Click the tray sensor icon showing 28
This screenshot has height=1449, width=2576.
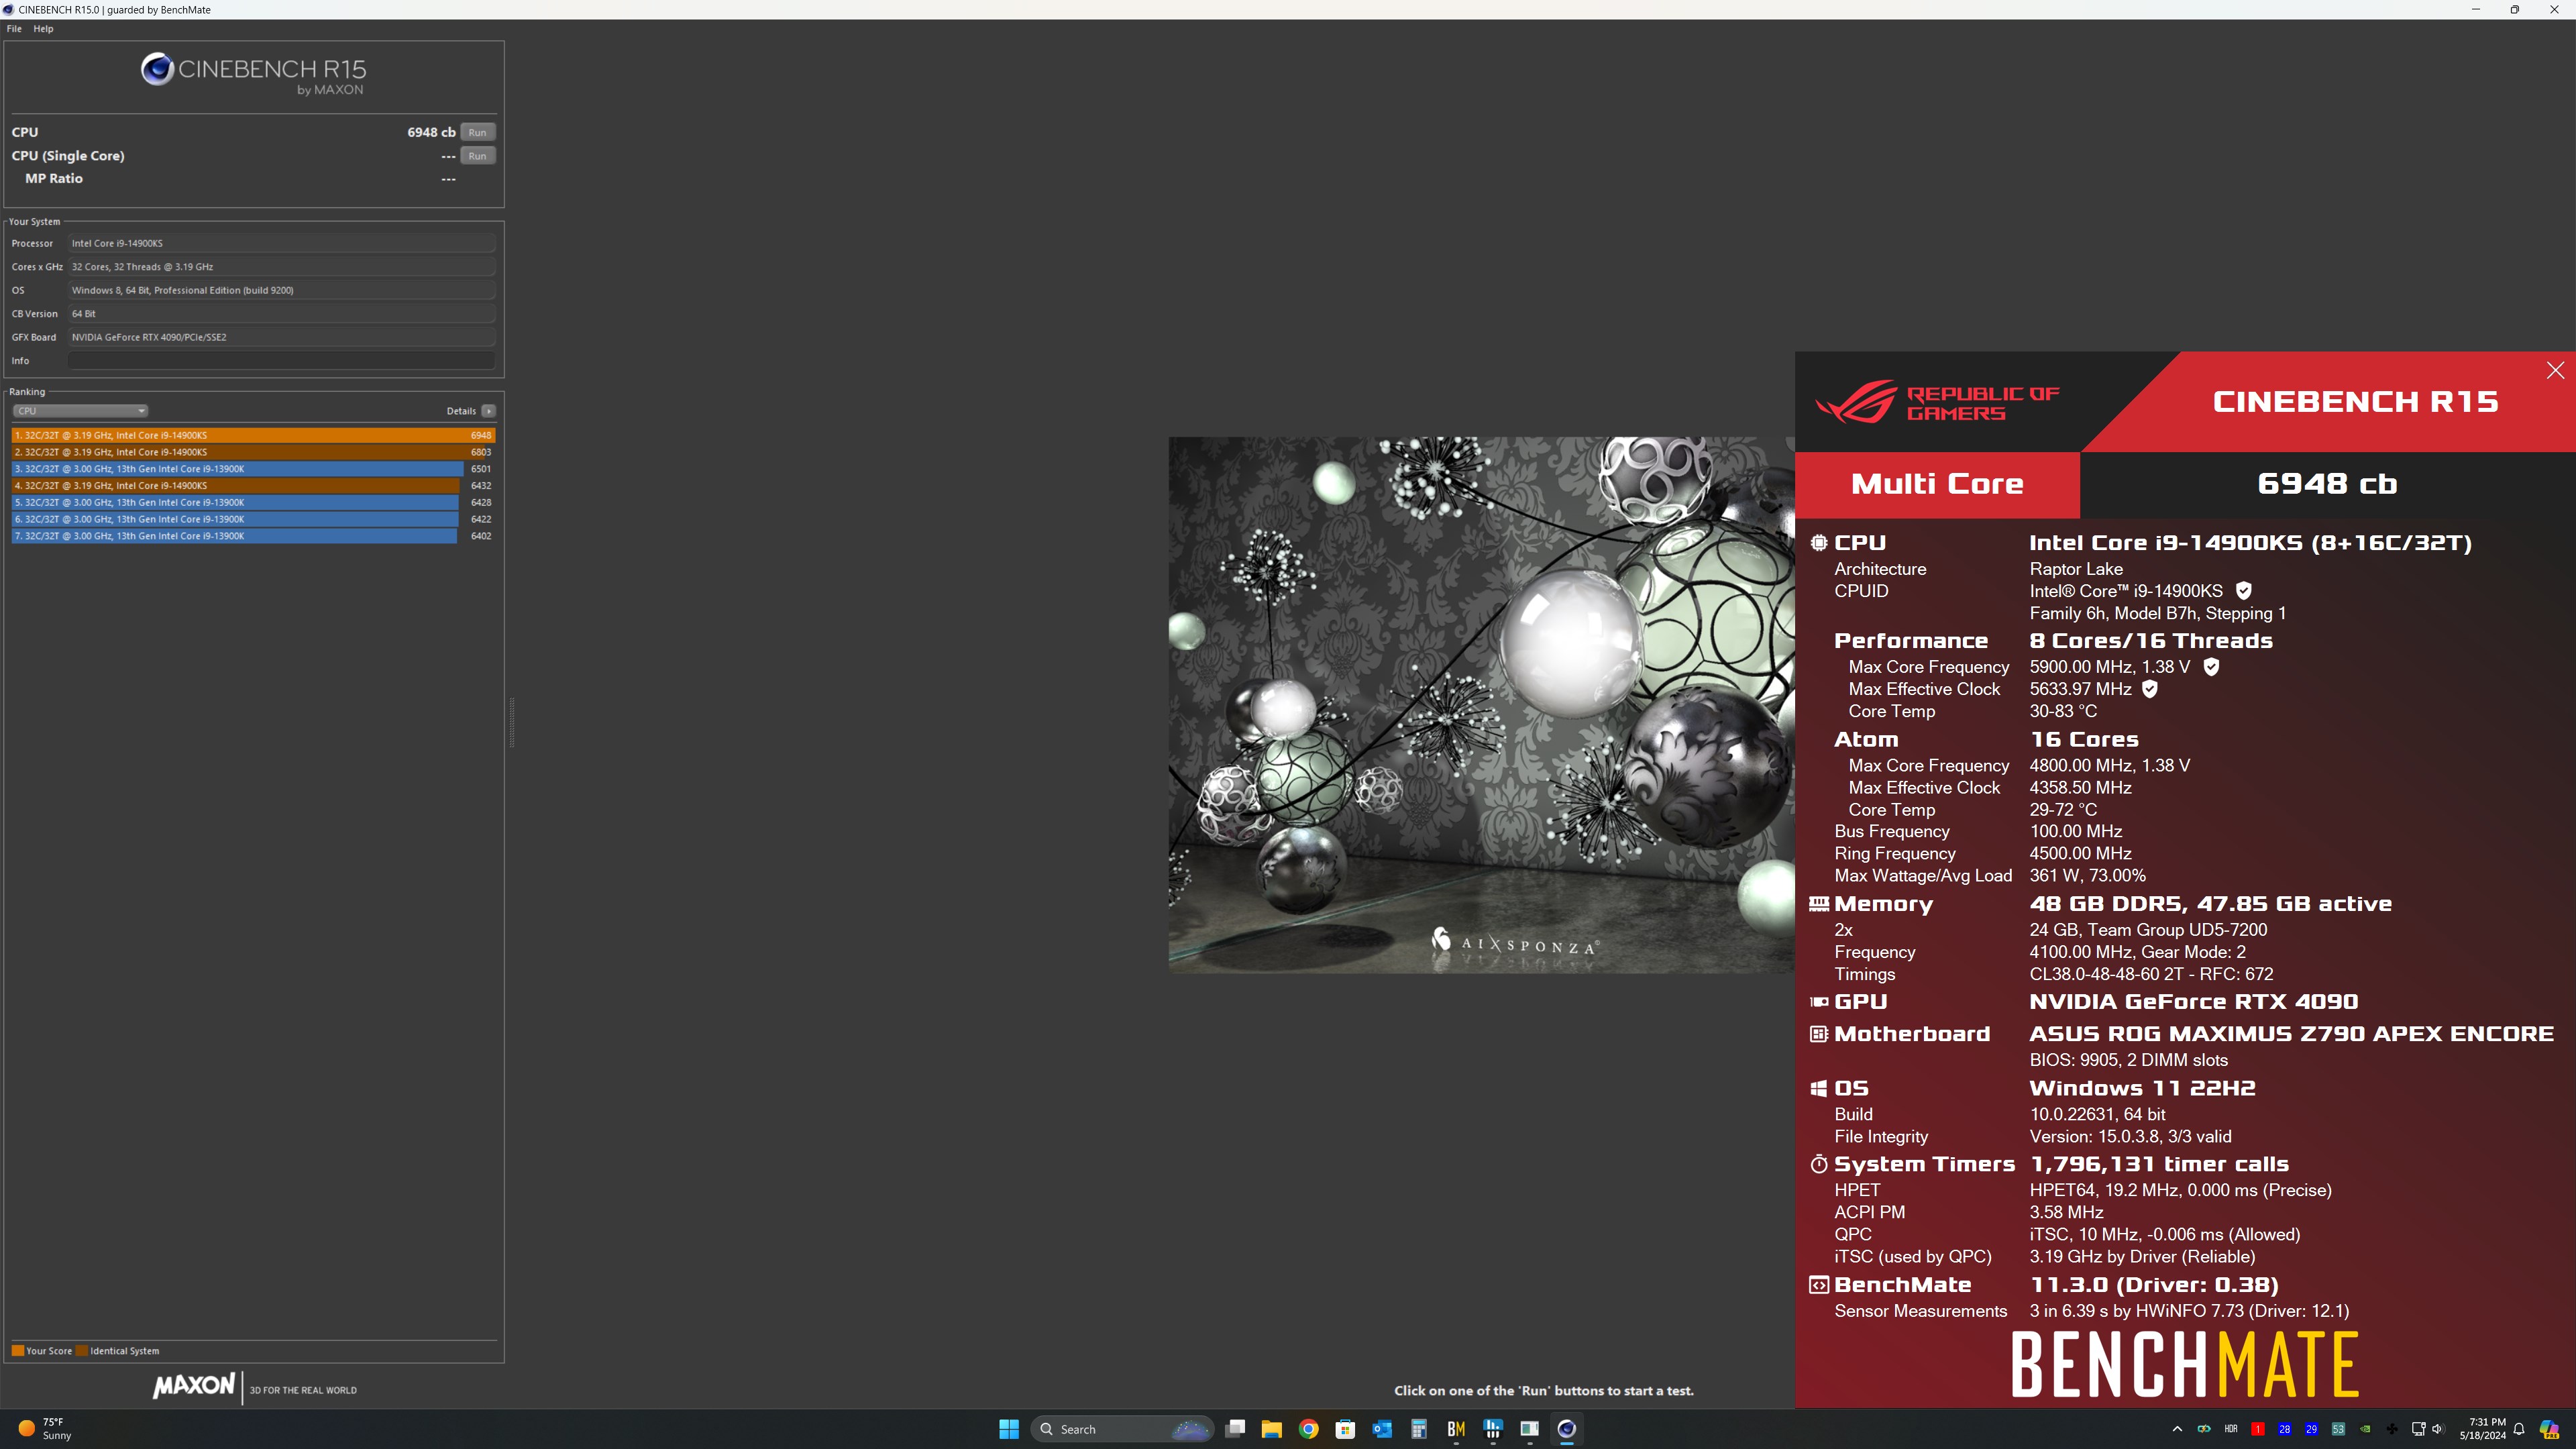pyautogui.click(x=2285, y=1429)
